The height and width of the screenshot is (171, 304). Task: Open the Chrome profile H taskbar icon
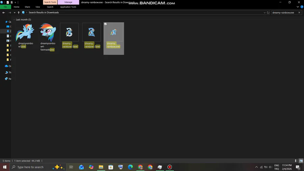tap(140, 167)
